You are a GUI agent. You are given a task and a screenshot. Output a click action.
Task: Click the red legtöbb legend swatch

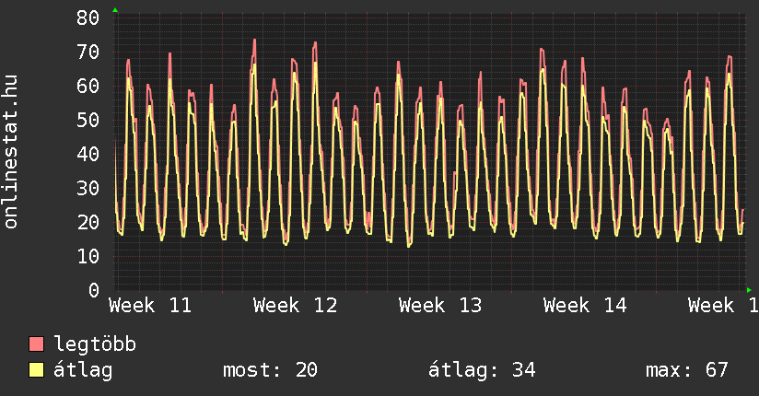37,345
